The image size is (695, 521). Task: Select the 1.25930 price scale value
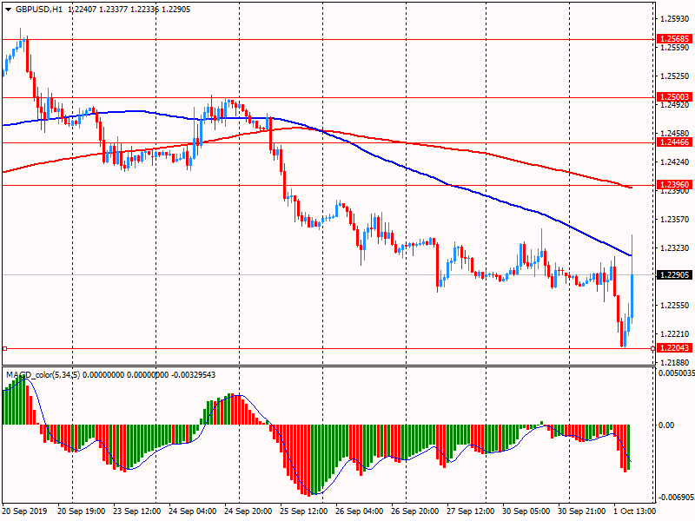pos(675,19)
